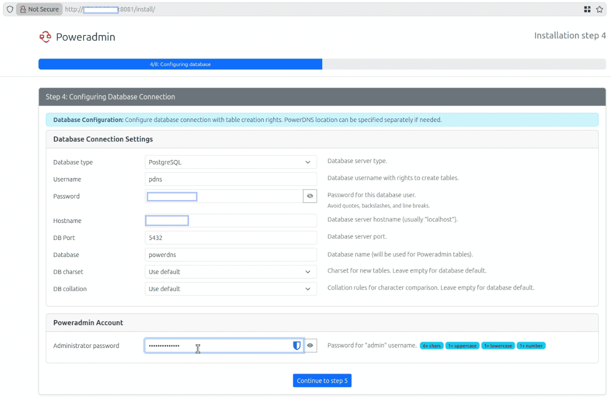Expand the DB collation dropdown
The height and width of the screenshot is (400, 611).
point(231,289)
